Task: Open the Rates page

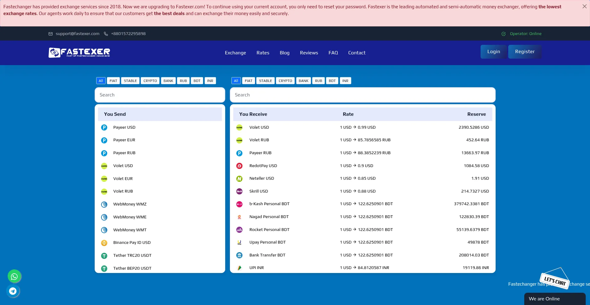Action: click(x=263, y=53)
